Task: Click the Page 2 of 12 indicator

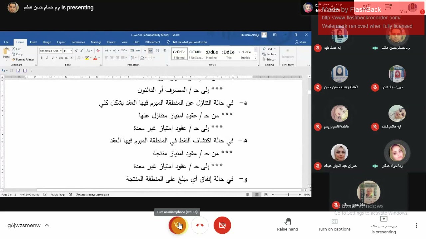Action: pyautogui.click(x=9, y=195)
